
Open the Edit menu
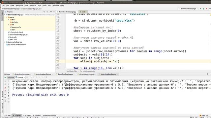pos(7,6)
